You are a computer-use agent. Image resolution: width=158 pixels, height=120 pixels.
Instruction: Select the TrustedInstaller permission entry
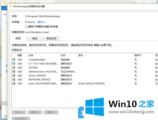coord(85,60)
